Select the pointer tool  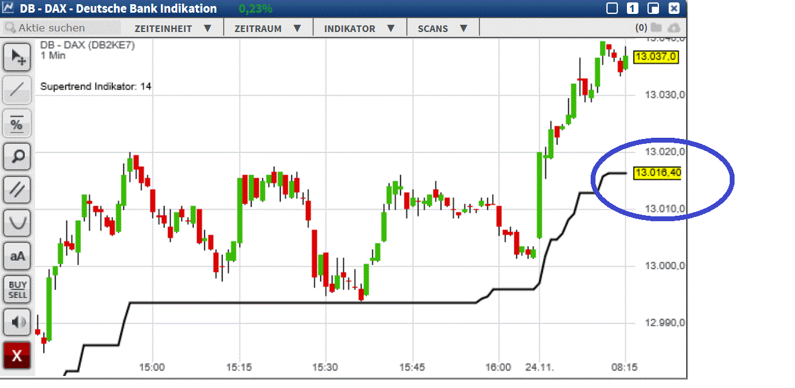click(x=16, y=56)
